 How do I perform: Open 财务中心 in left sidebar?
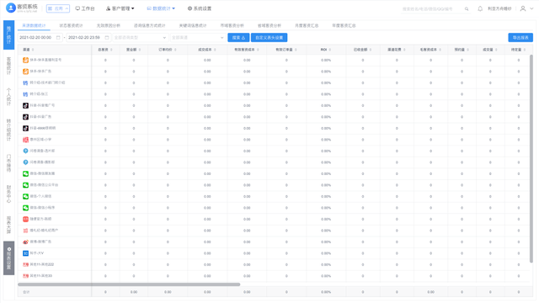pyautogui.click(x=9, y=194)
